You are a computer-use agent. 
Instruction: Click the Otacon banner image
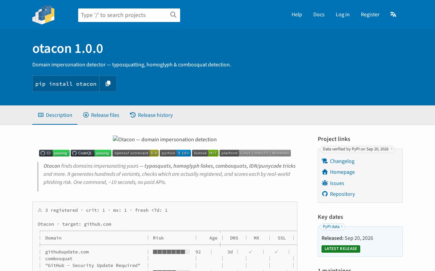point(165,140)
